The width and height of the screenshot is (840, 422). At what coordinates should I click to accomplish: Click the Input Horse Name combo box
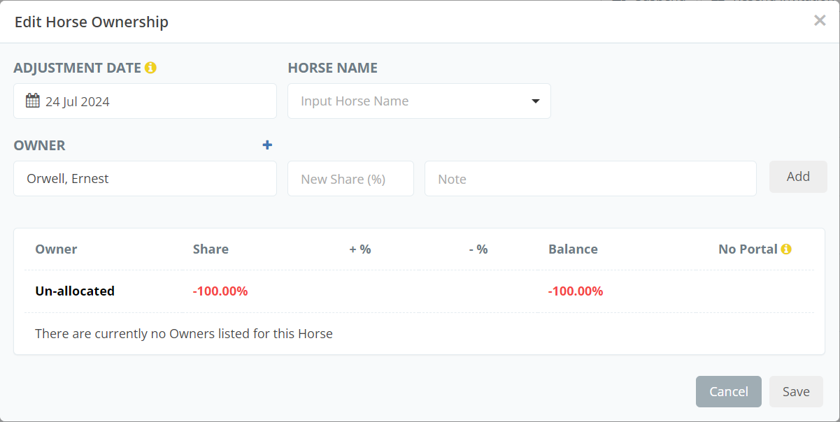pos(413,101)
